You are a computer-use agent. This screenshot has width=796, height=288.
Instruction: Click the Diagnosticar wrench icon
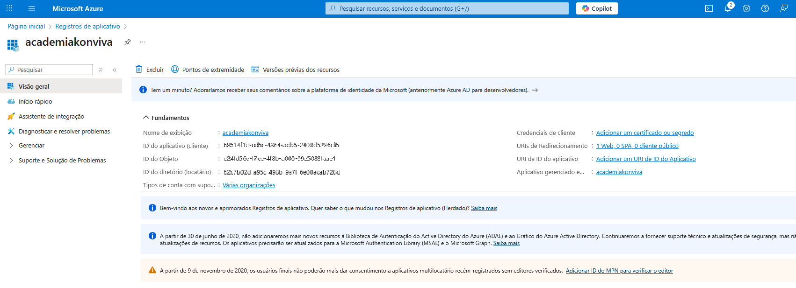pos(11,131)
